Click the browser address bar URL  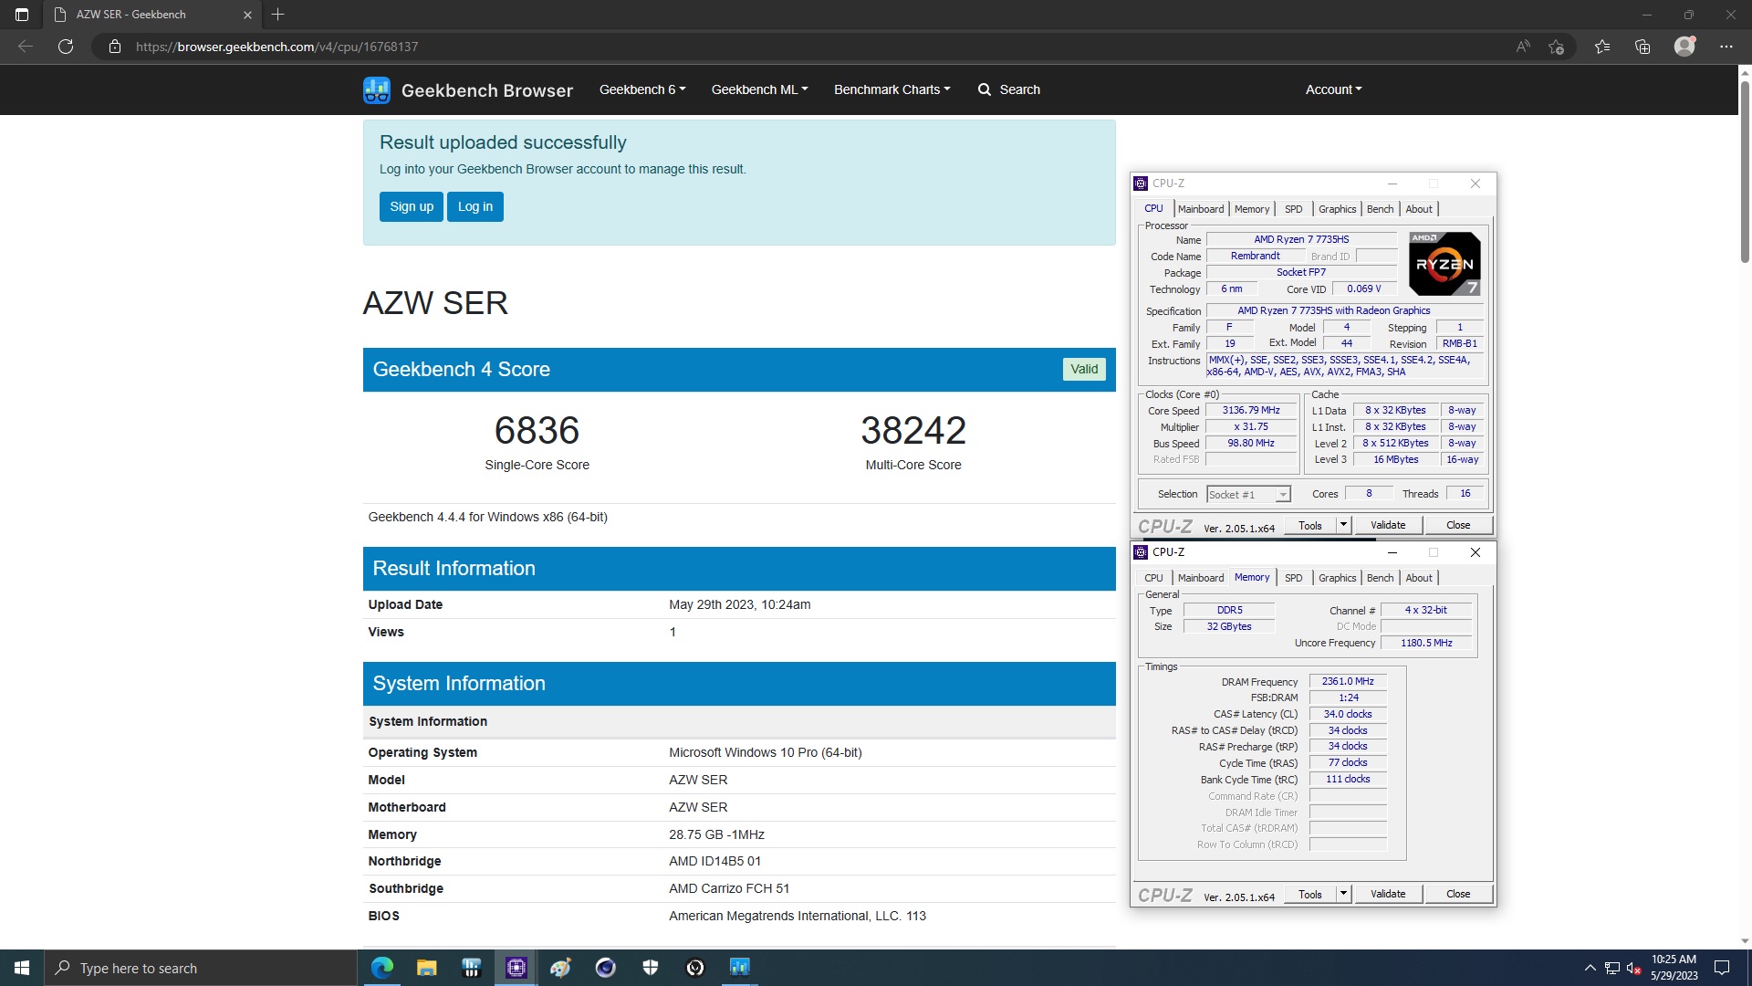pyautogui.click(x=276, y=47)
